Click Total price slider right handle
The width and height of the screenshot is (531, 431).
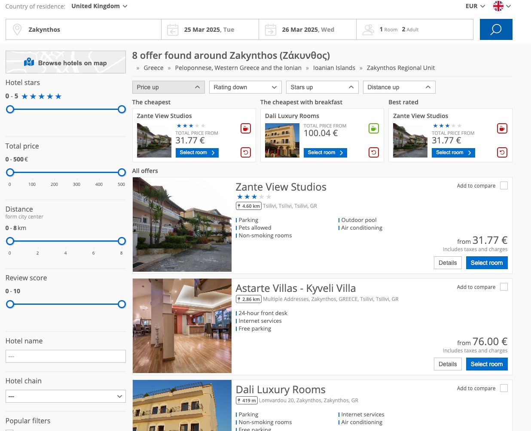(122, 173)
